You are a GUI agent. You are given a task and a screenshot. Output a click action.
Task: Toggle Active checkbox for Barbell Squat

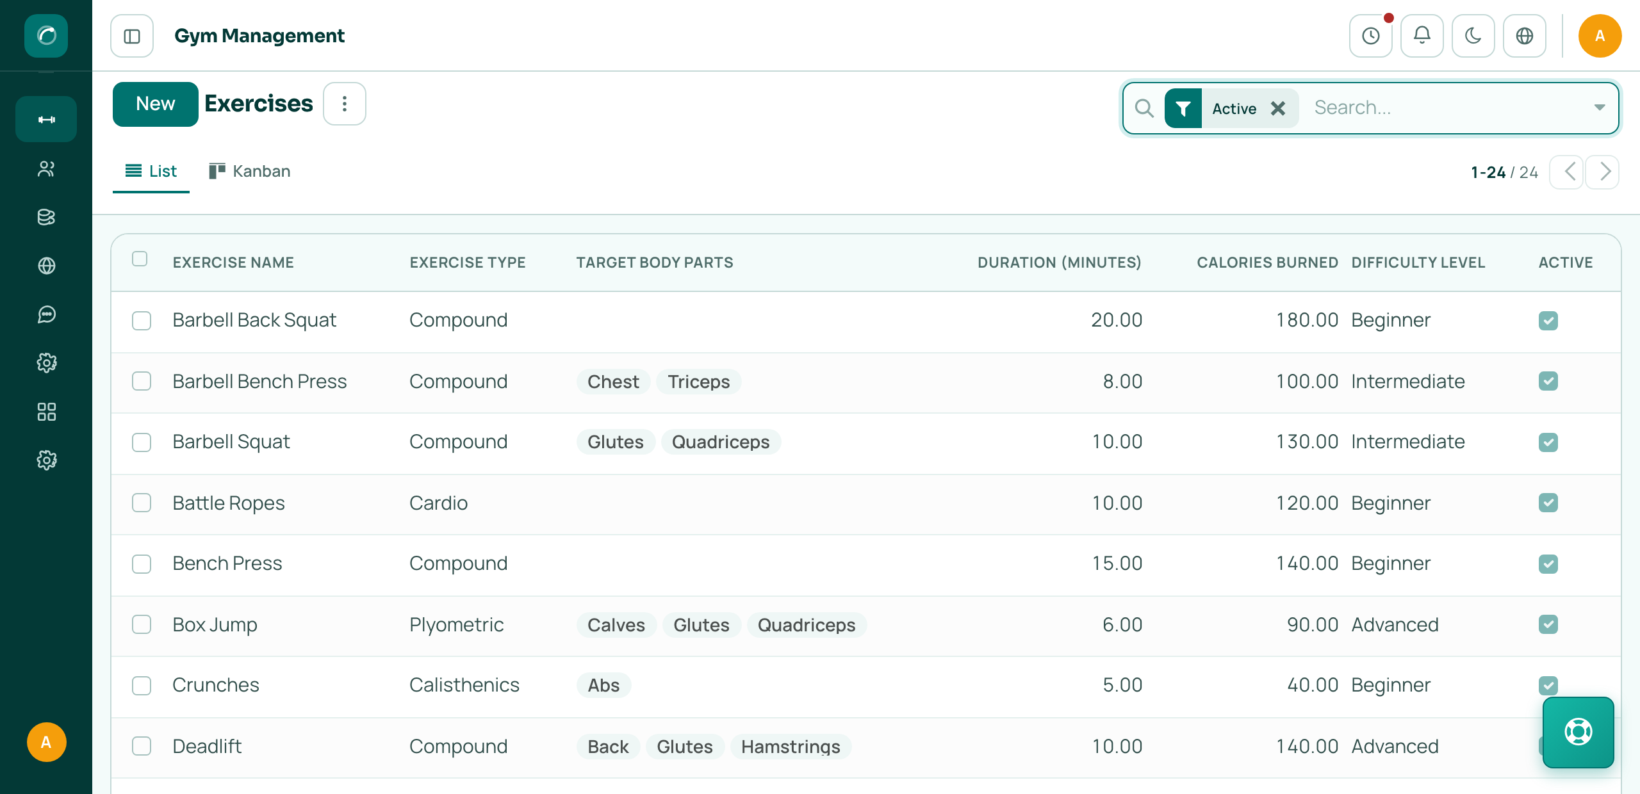[x=1548, y=442]
